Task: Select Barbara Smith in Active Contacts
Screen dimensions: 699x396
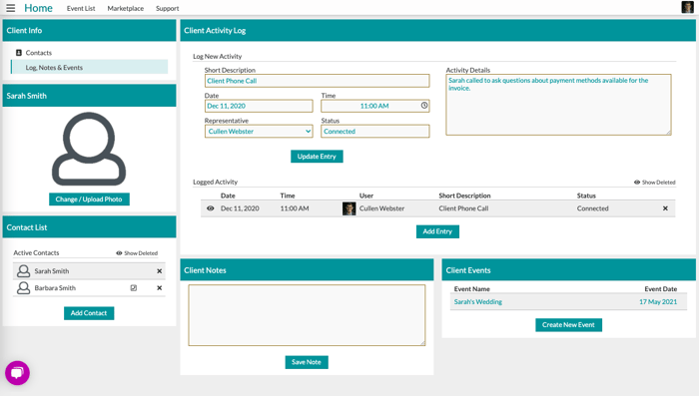Action: (55, 287)
